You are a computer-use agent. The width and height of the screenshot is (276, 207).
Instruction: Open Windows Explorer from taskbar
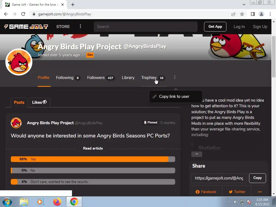coord(24,202)
